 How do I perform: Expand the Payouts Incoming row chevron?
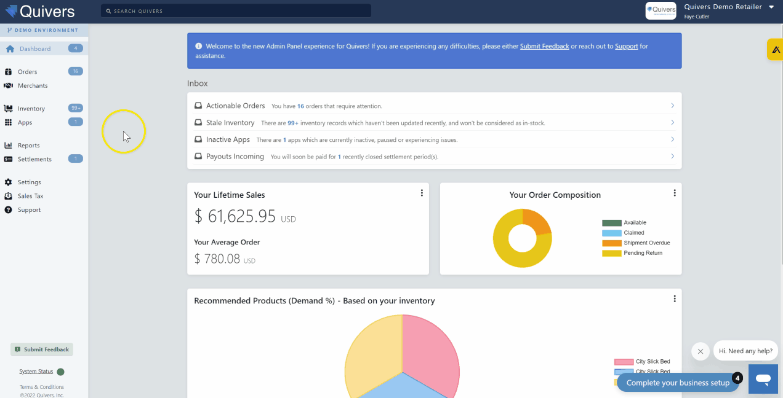pyautogui.click(x=673, y=157)
